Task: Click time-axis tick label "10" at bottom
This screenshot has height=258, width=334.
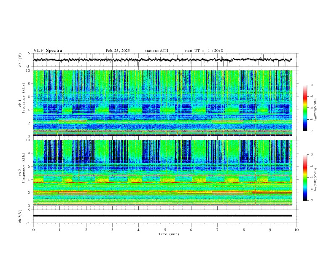Action: [296, 230]
